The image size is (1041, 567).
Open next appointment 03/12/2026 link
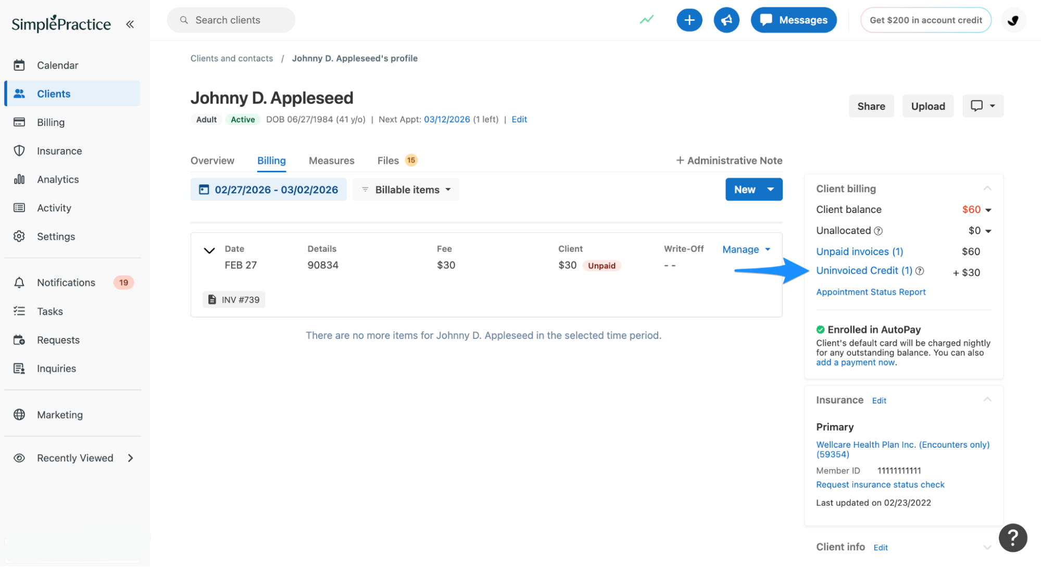(x=447, y=119)
